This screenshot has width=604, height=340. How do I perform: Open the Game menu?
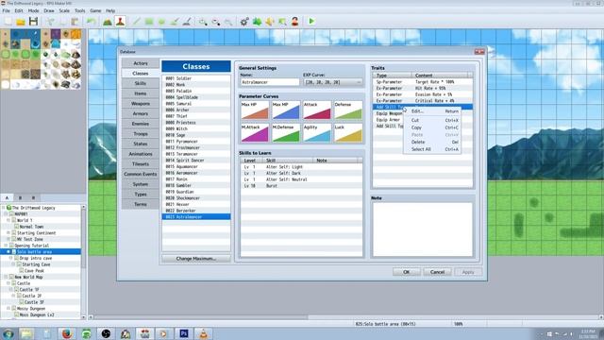tap(95, 10)
